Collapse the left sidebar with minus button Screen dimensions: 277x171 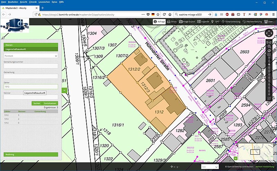(x=64, y=90)
